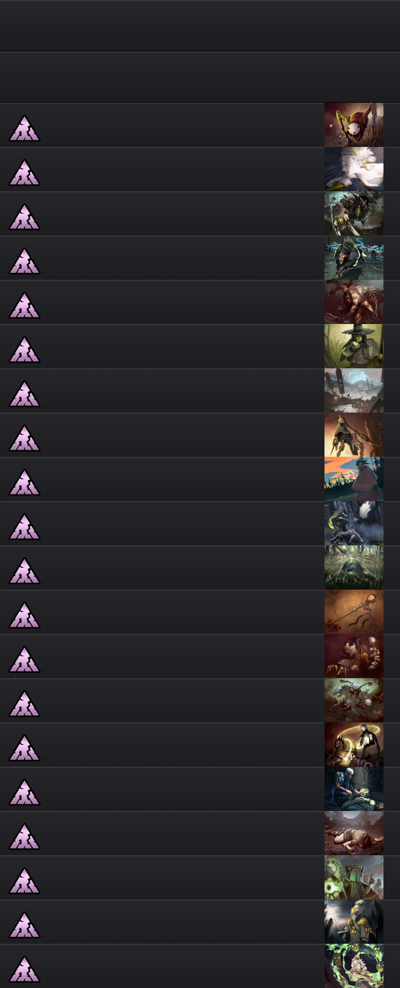Viewport: 400px width, 988px height.
Task: Click pink triangle icon beside the green swirling masks
Action: pyautogui.click(x=25, y=970)
